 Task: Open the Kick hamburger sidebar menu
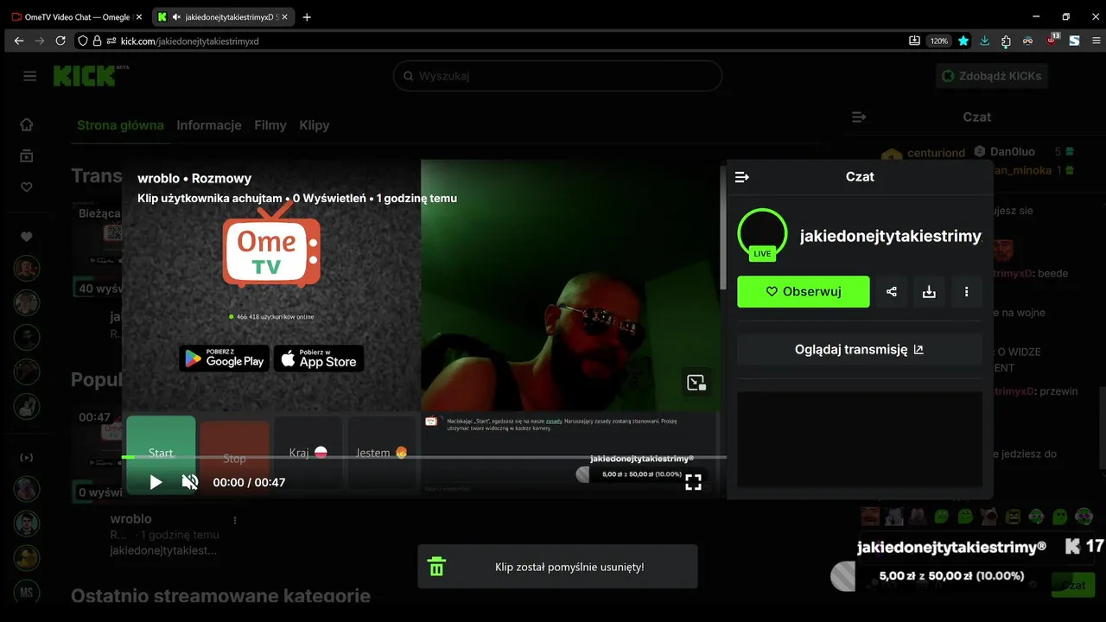point(30,76)
